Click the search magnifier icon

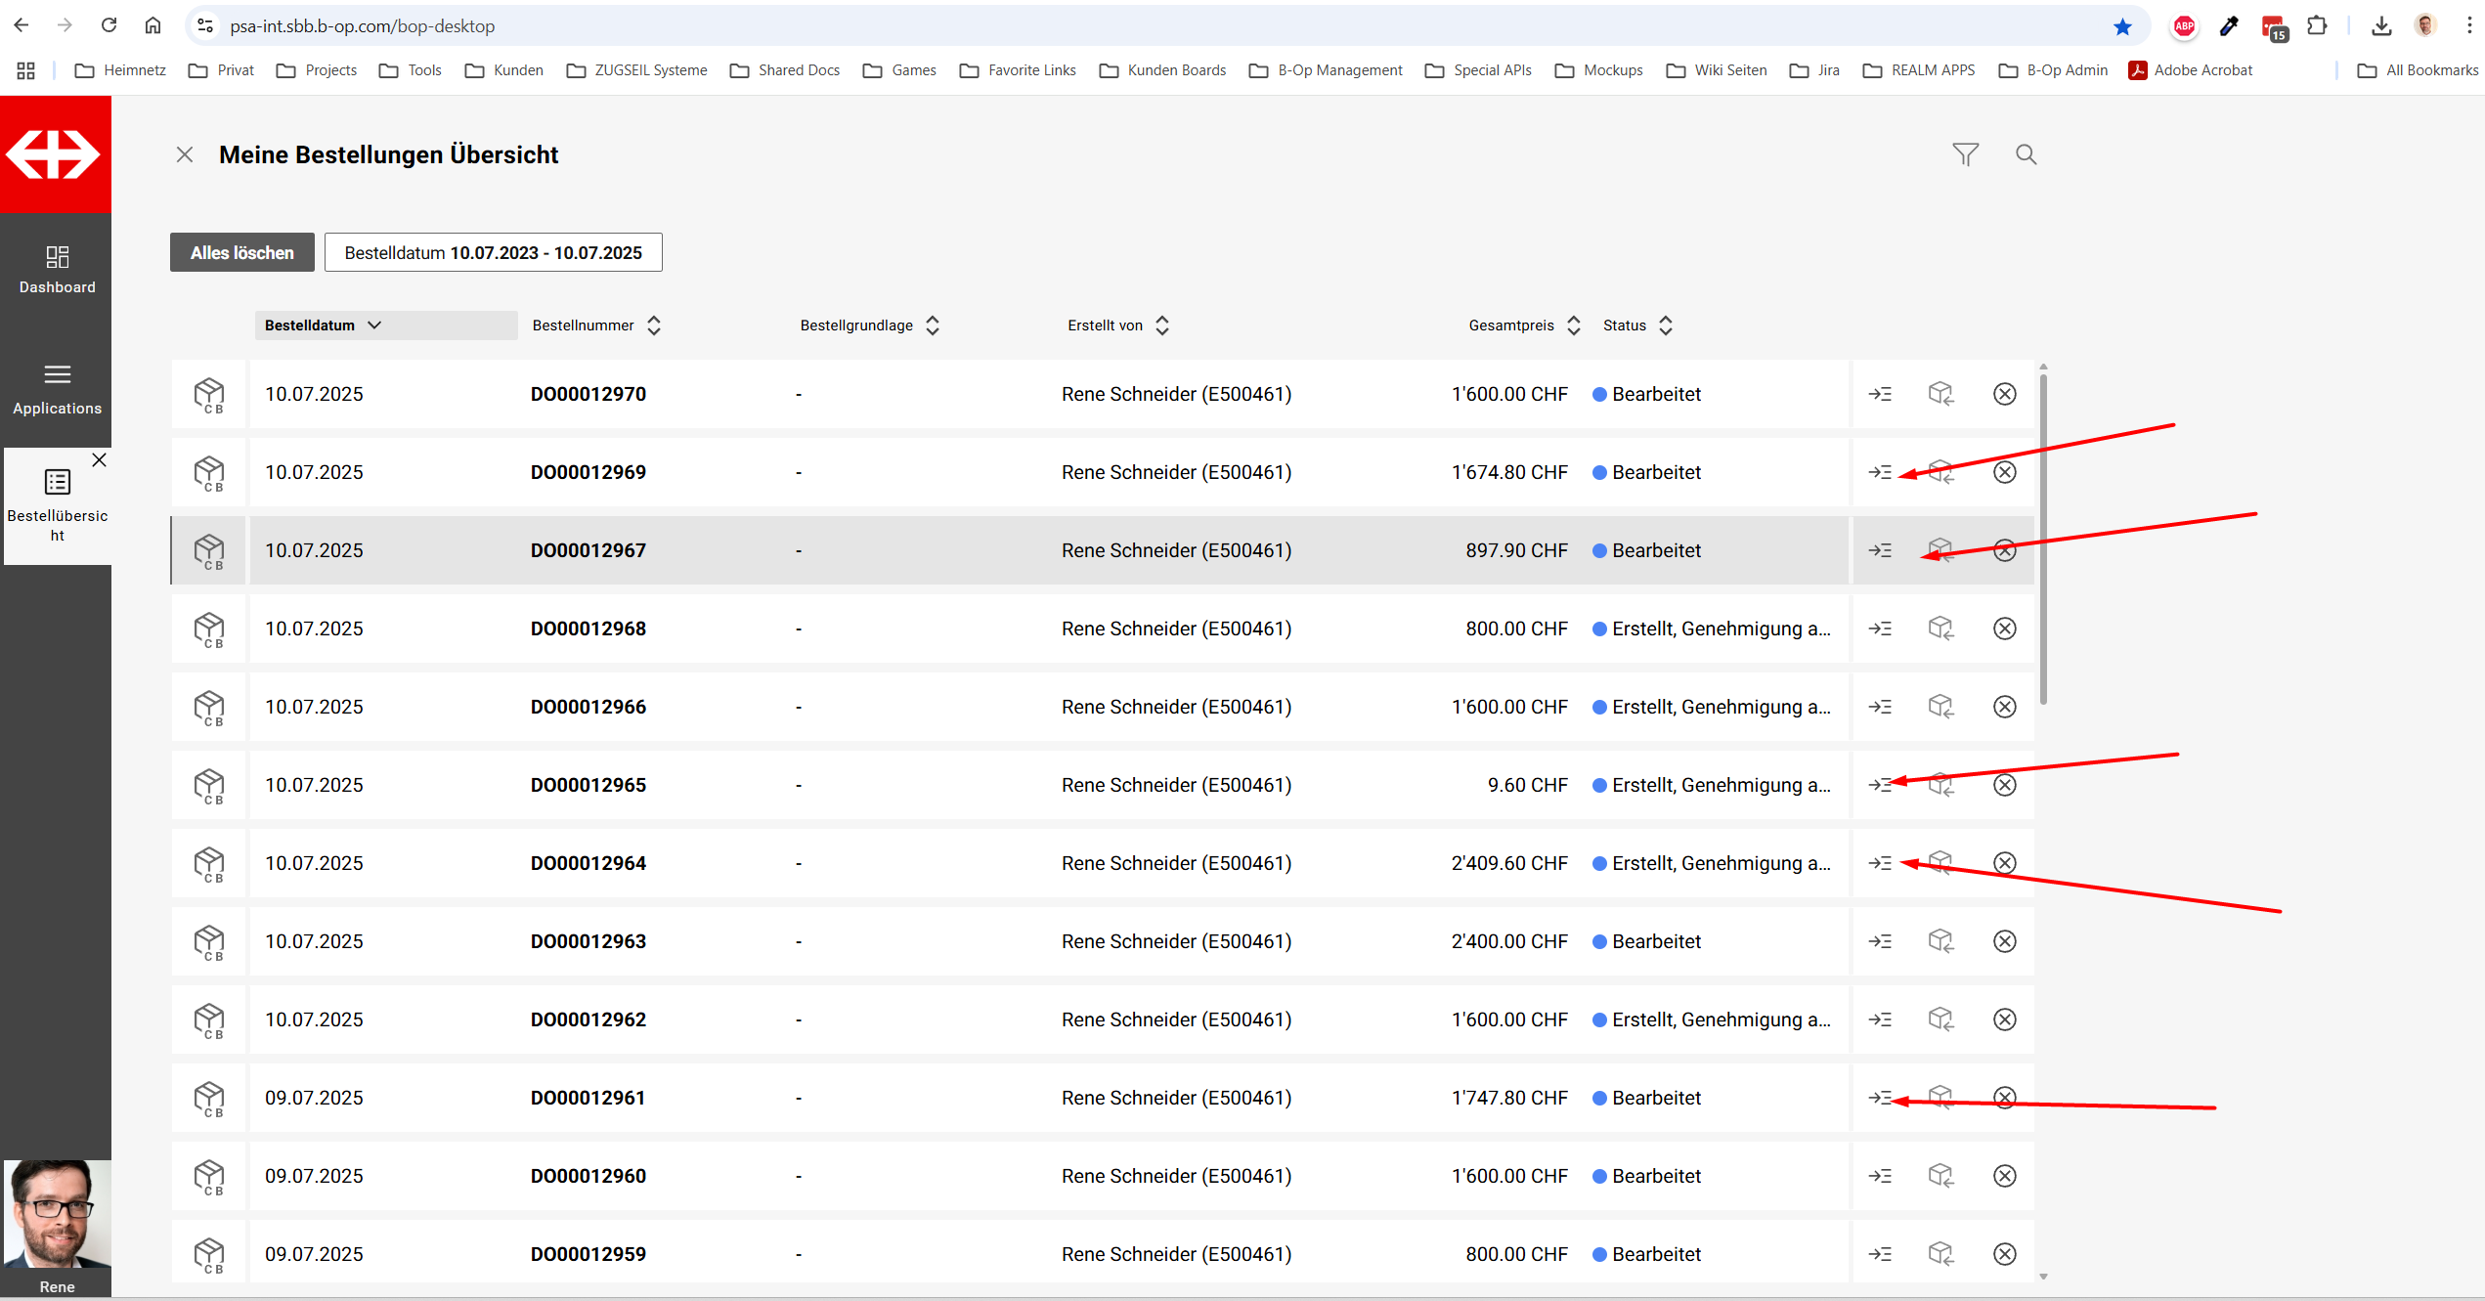point(2026,154)
